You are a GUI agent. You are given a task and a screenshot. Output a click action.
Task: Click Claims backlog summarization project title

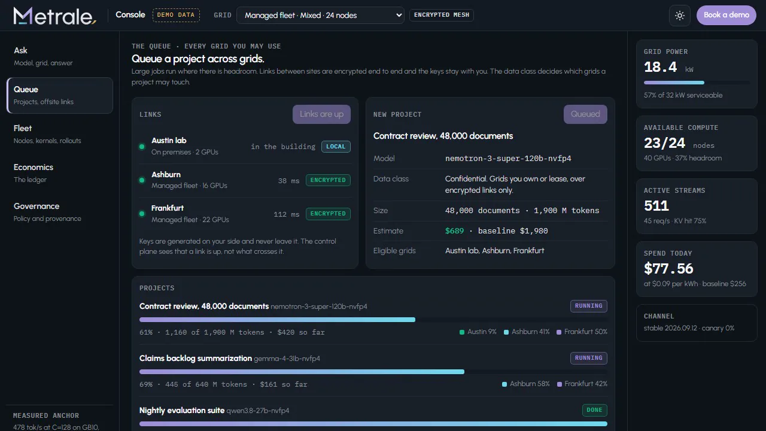point(196,358)
